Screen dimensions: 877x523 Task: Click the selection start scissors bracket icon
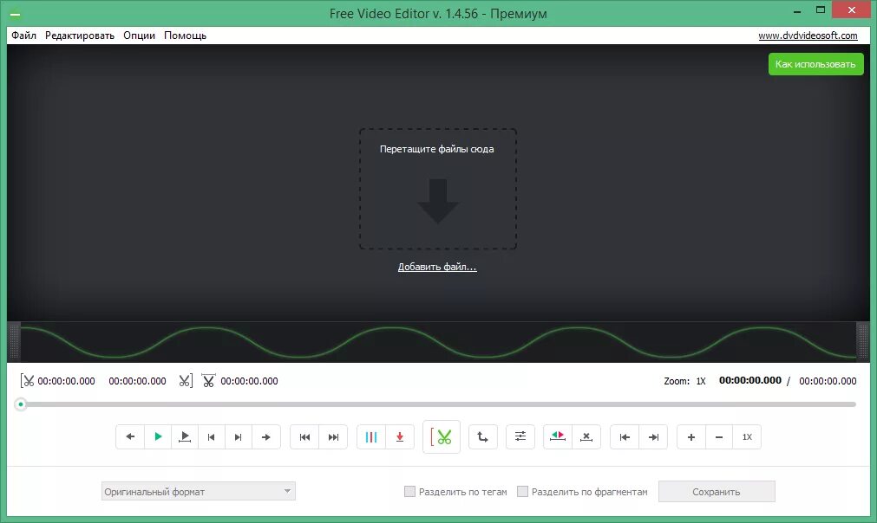[28, 381]
